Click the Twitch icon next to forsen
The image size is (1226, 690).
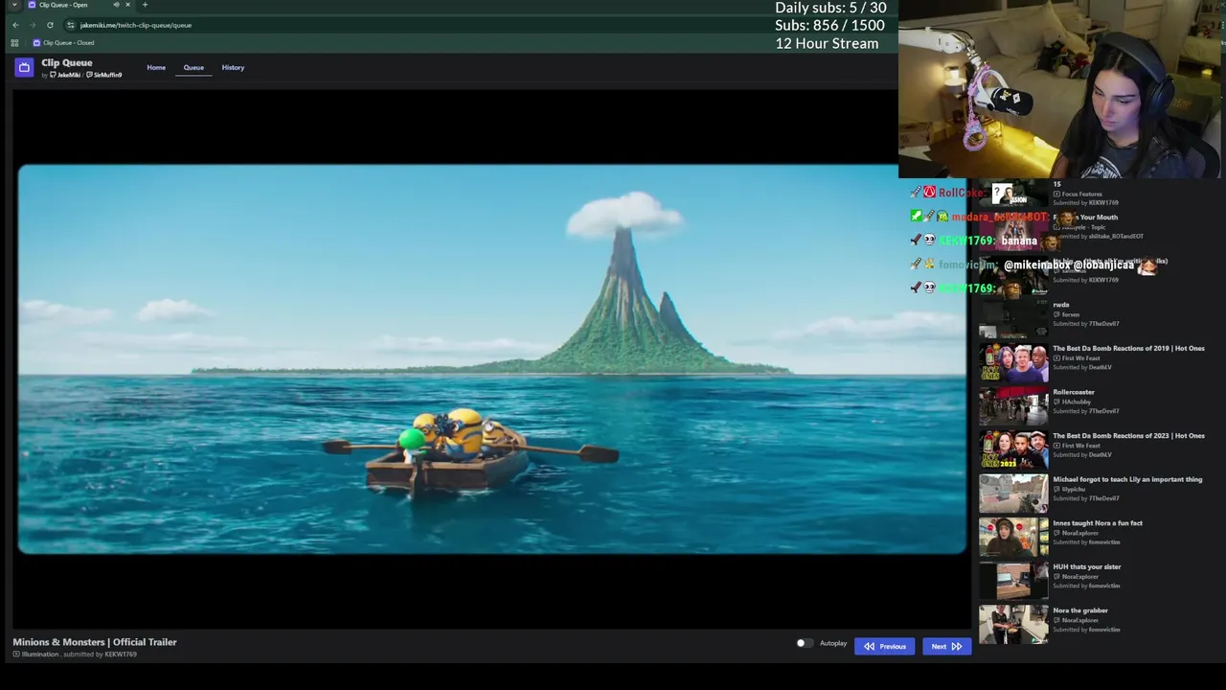pos(1056,314)
